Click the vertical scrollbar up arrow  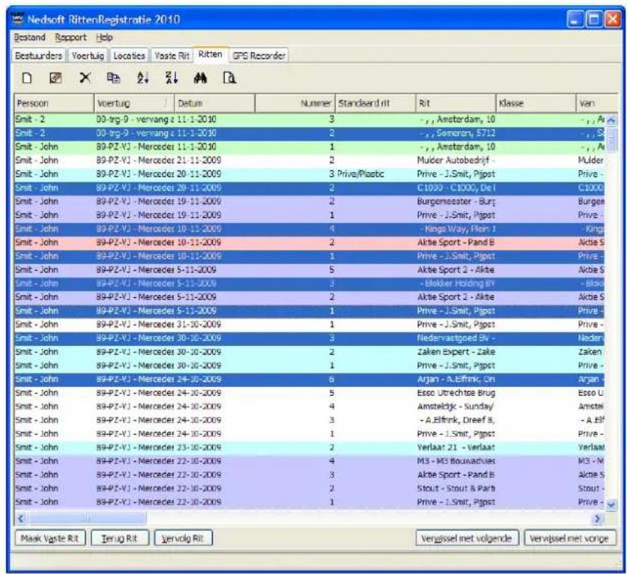click(x=611, y=120)
